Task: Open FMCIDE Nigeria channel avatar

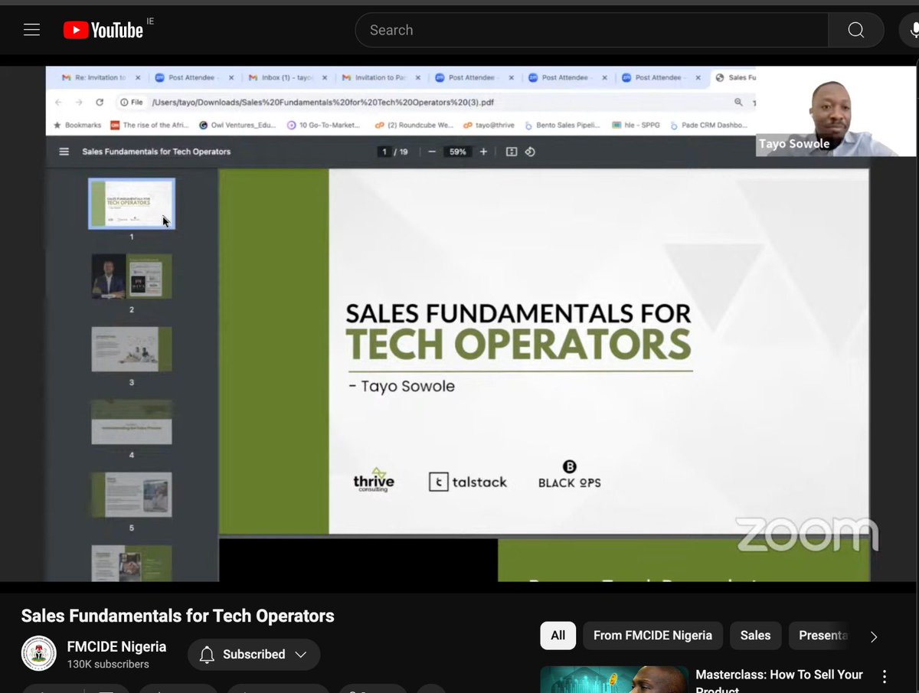Action: (38, 654)
